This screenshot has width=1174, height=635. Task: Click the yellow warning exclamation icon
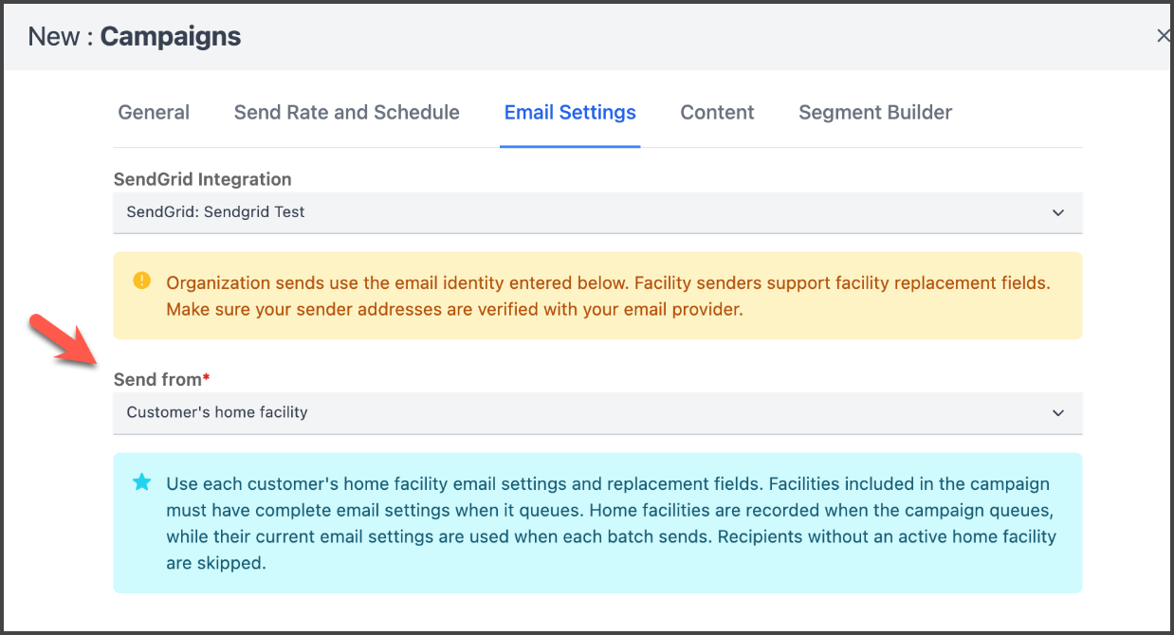click(x=141, y=281)
